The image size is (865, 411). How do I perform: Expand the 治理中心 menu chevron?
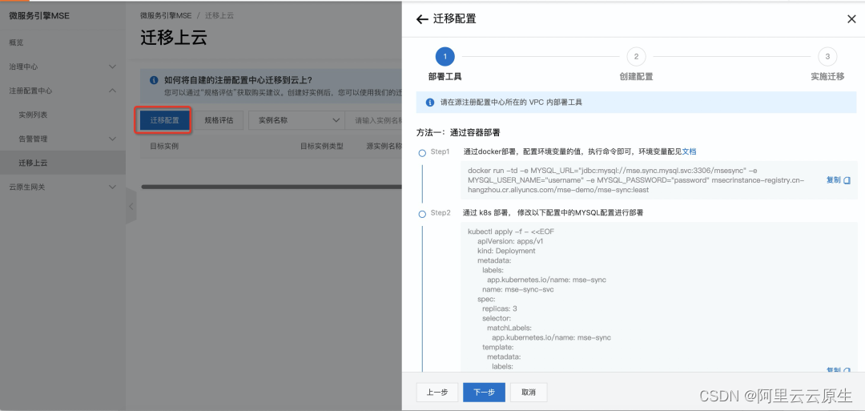tap(113, 66)
